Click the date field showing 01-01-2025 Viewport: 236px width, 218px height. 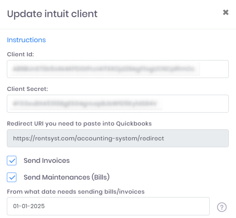tap(108, 206)
